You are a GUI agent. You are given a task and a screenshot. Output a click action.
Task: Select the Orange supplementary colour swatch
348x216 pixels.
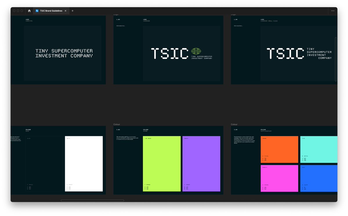click(x=279, y=149)
